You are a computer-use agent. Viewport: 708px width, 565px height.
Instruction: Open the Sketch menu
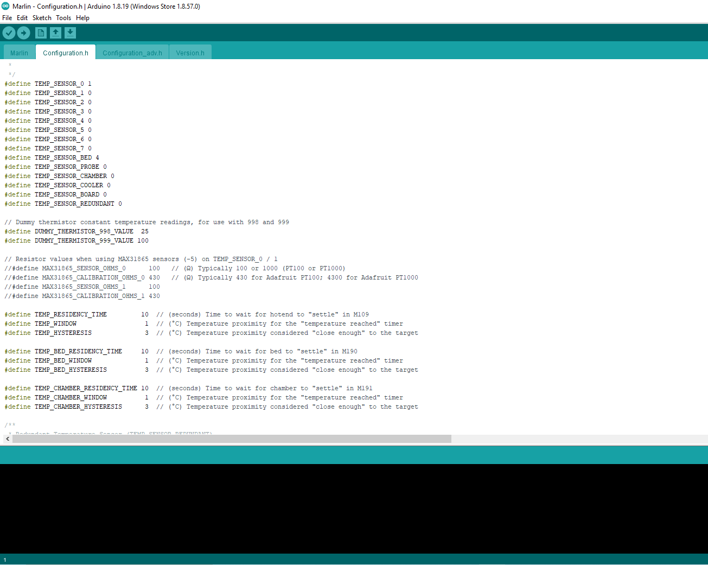[x=42, y=18]
